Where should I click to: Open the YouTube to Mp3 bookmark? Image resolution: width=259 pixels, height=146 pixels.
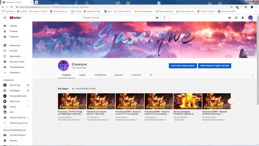pyautogui.click(x=123, y=11)
